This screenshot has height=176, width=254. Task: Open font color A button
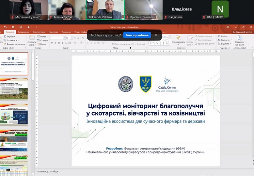(x=81, y=43)
